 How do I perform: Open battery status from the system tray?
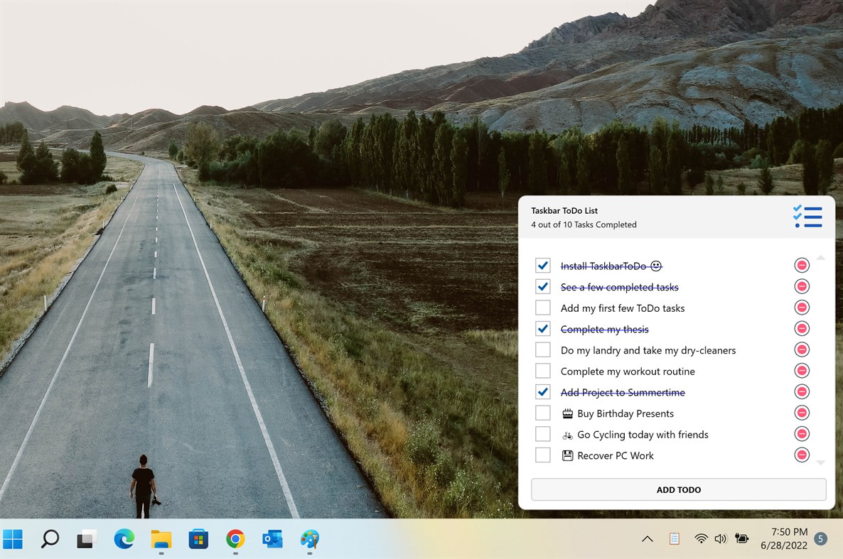(741, 538)
